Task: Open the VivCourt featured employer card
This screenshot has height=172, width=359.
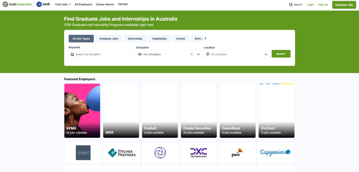Action: pyautogui.click(x=276, y=110)
